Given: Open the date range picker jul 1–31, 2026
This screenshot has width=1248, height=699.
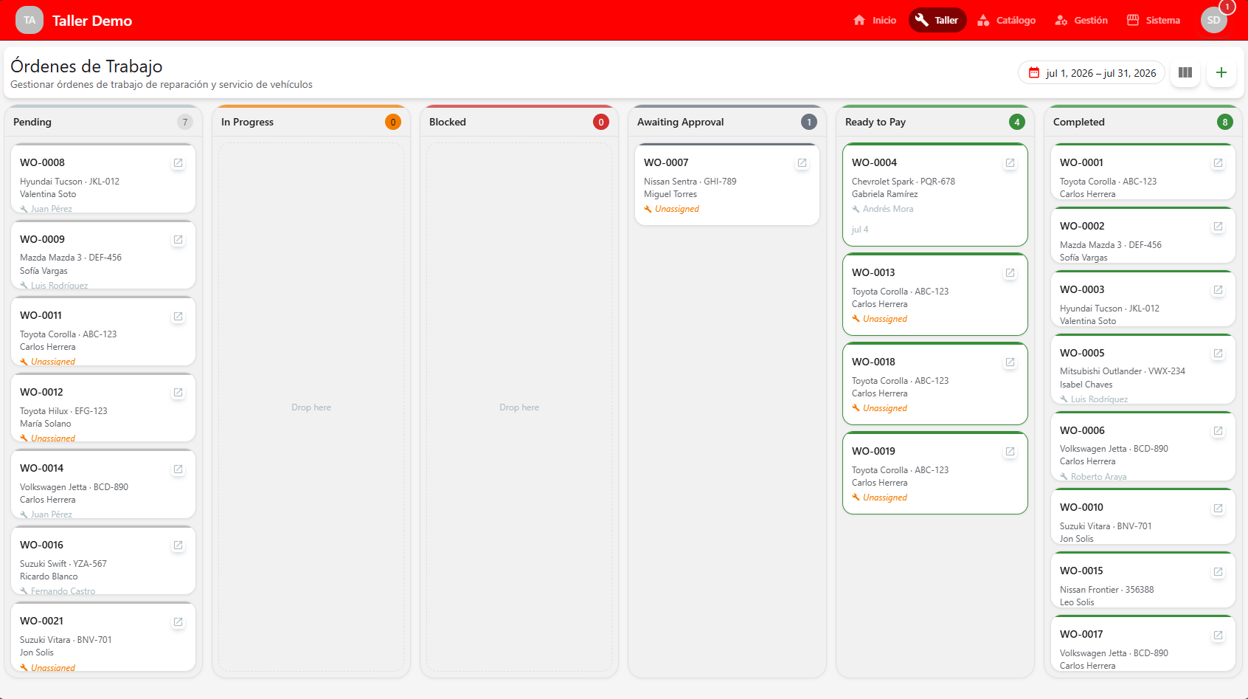Looking at the screenshot, I should [1092, 73].
